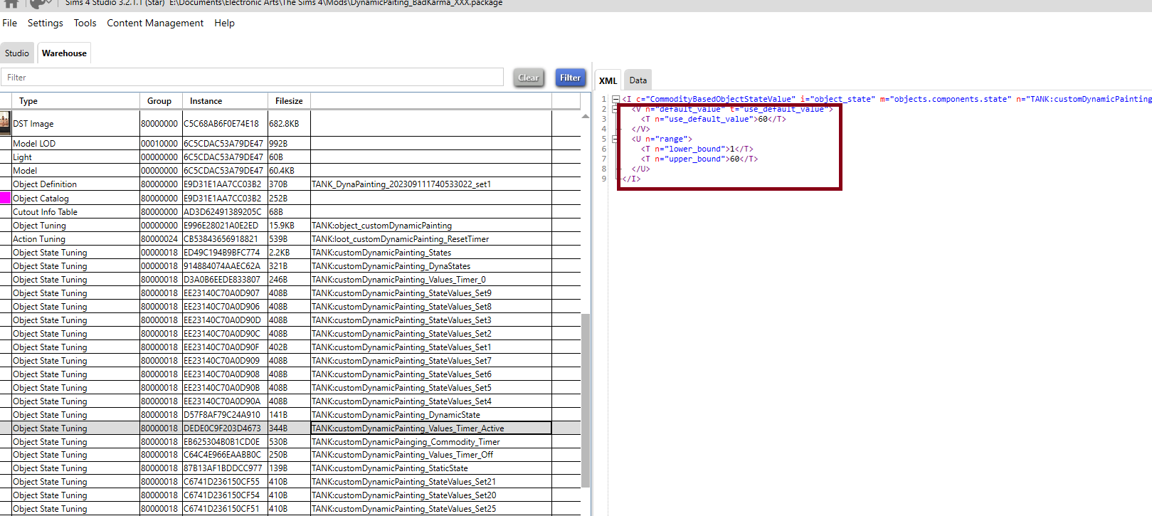Switch to the Warehouse tab
Image resolution: width=1152 pixels, height=516 pixels.
point(64,53)
